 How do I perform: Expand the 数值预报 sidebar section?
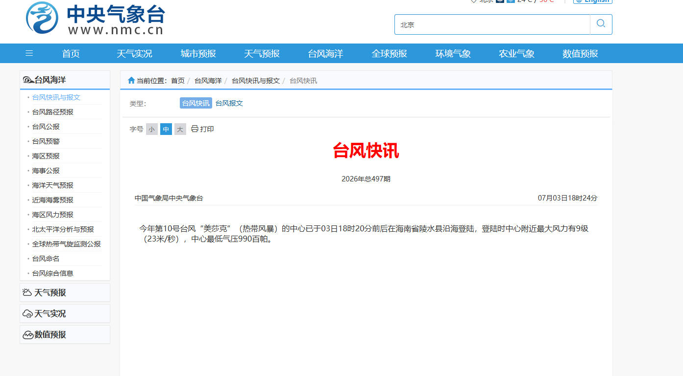[x=65, y=334]
